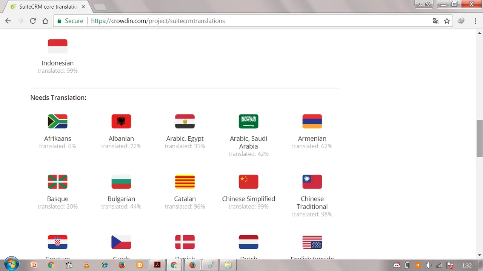
Task: Open the Danish flag icon
Action: coord(185,242)
